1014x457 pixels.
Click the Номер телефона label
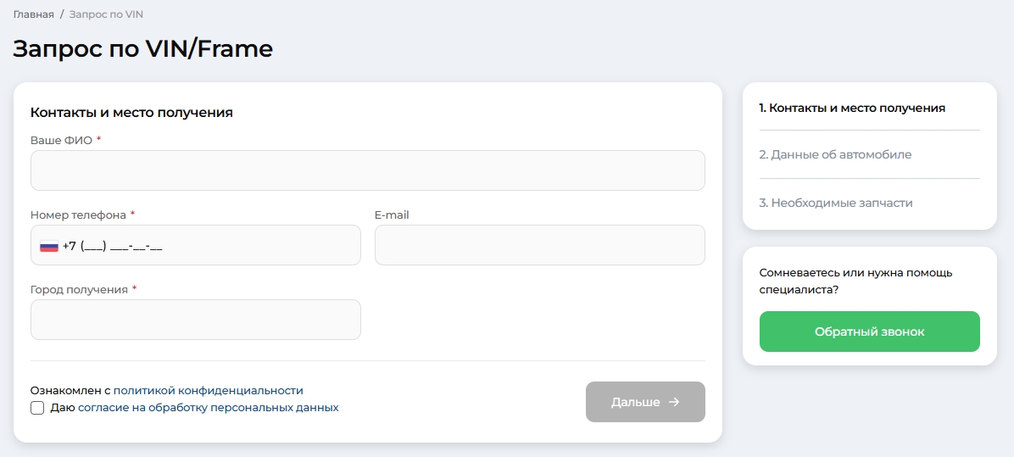point(78,215)
